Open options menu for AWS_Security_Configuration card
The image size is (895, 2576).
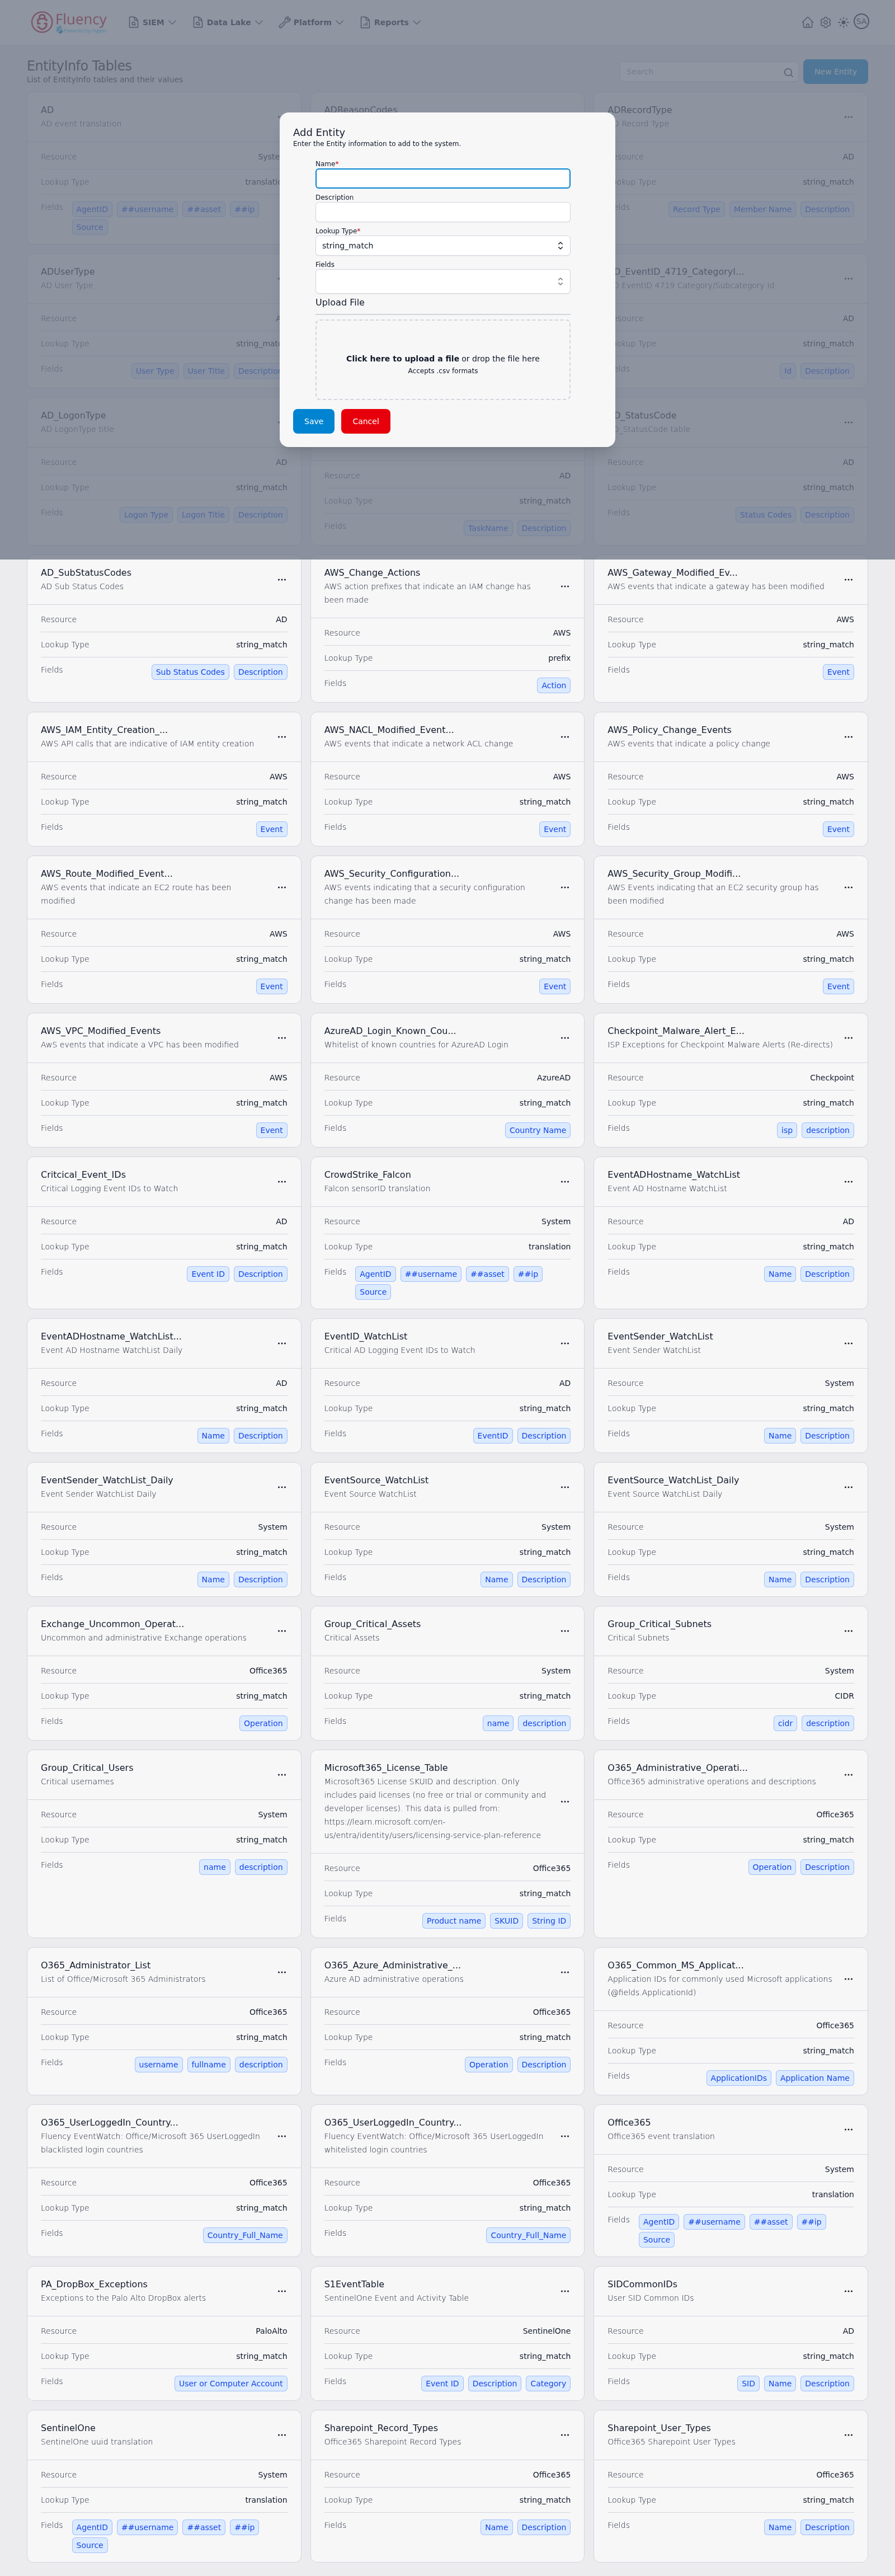(565, 887)
